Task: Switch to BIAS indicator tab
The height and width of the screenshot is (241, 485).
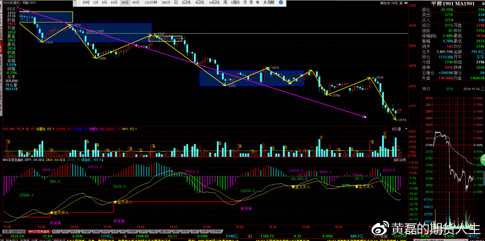Action: (106, 231)
